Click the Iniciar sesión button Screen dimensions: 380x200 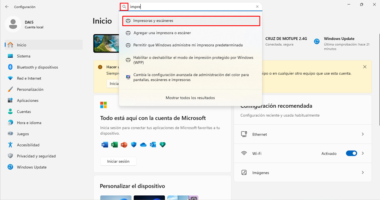pyautogui.click(x=118, y=161)
